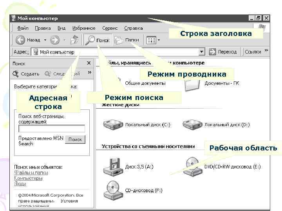Click Устройства со съемными носителями header
This screenshot has height=211, width=282.
coord(148,147)
